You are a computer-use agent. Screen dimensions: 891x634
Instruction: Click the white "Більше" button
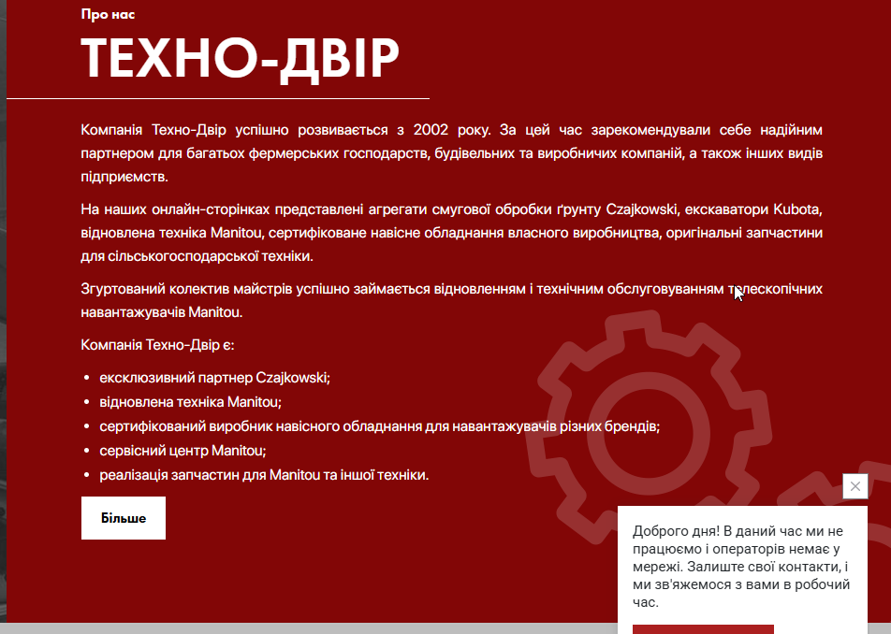click(x=124, y=518)
